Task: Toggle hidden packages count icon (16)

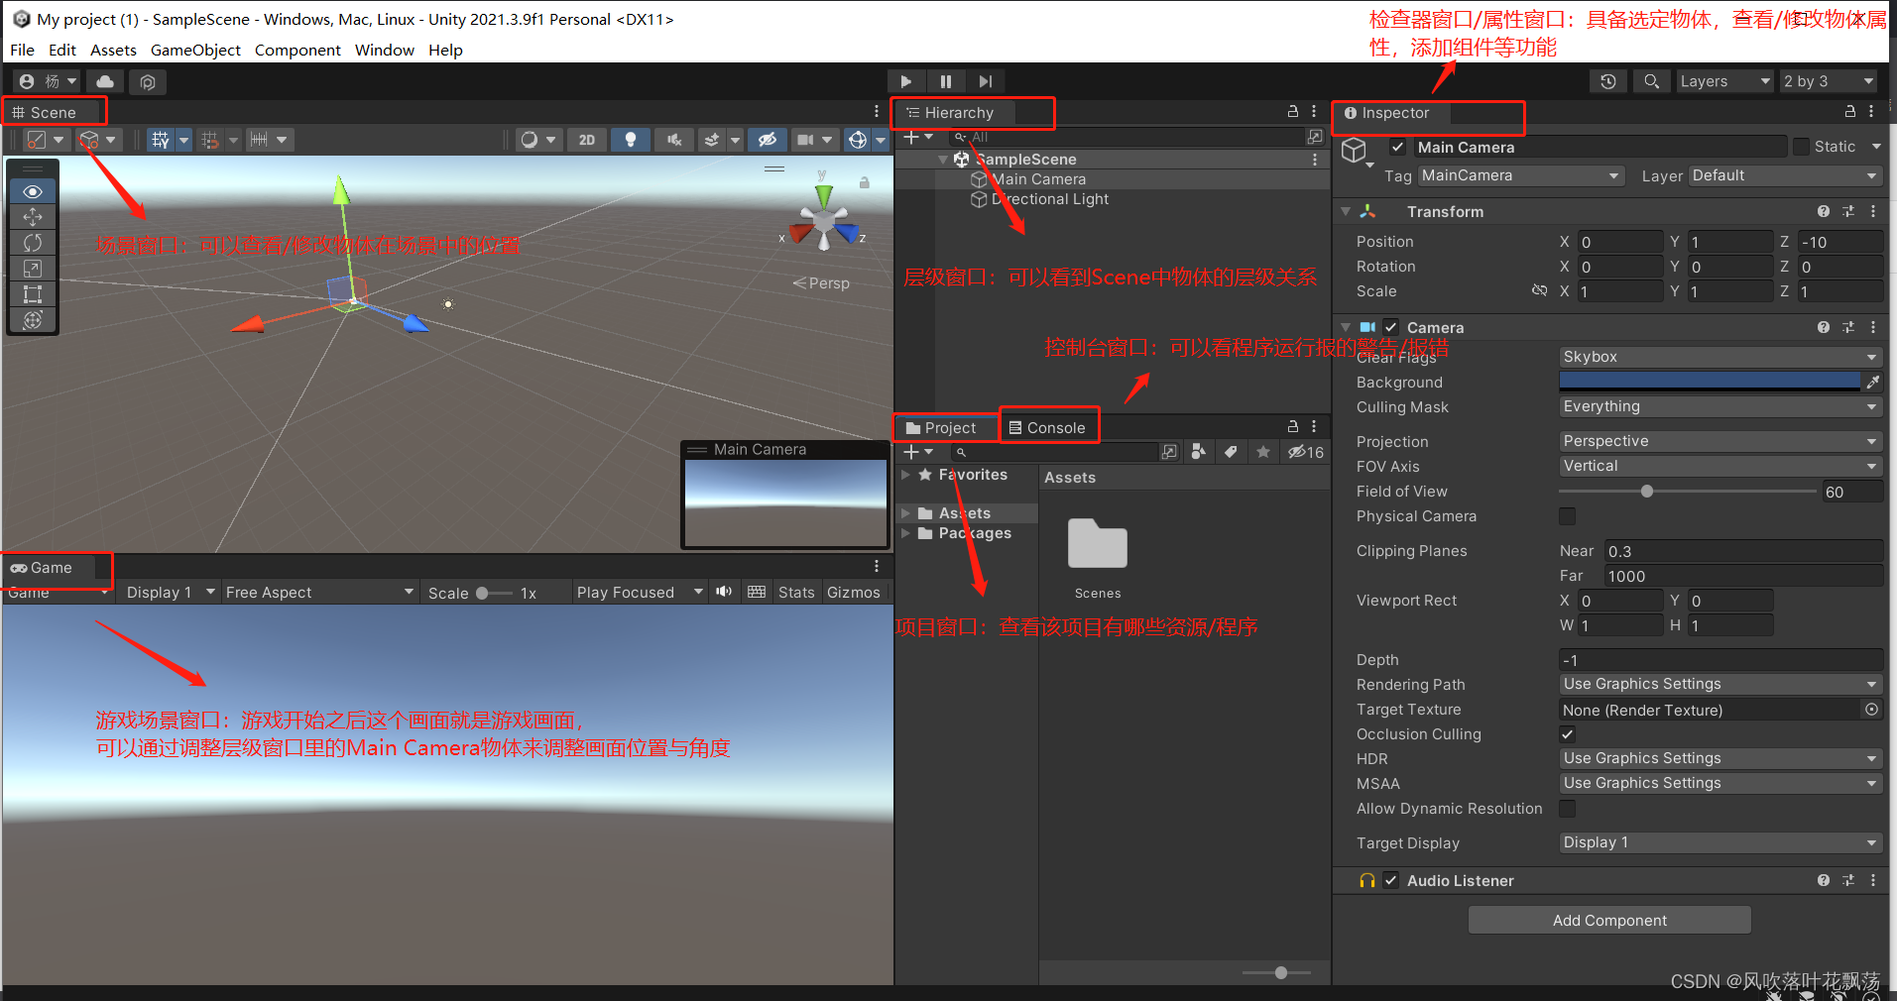Action: coord(1306,452)
